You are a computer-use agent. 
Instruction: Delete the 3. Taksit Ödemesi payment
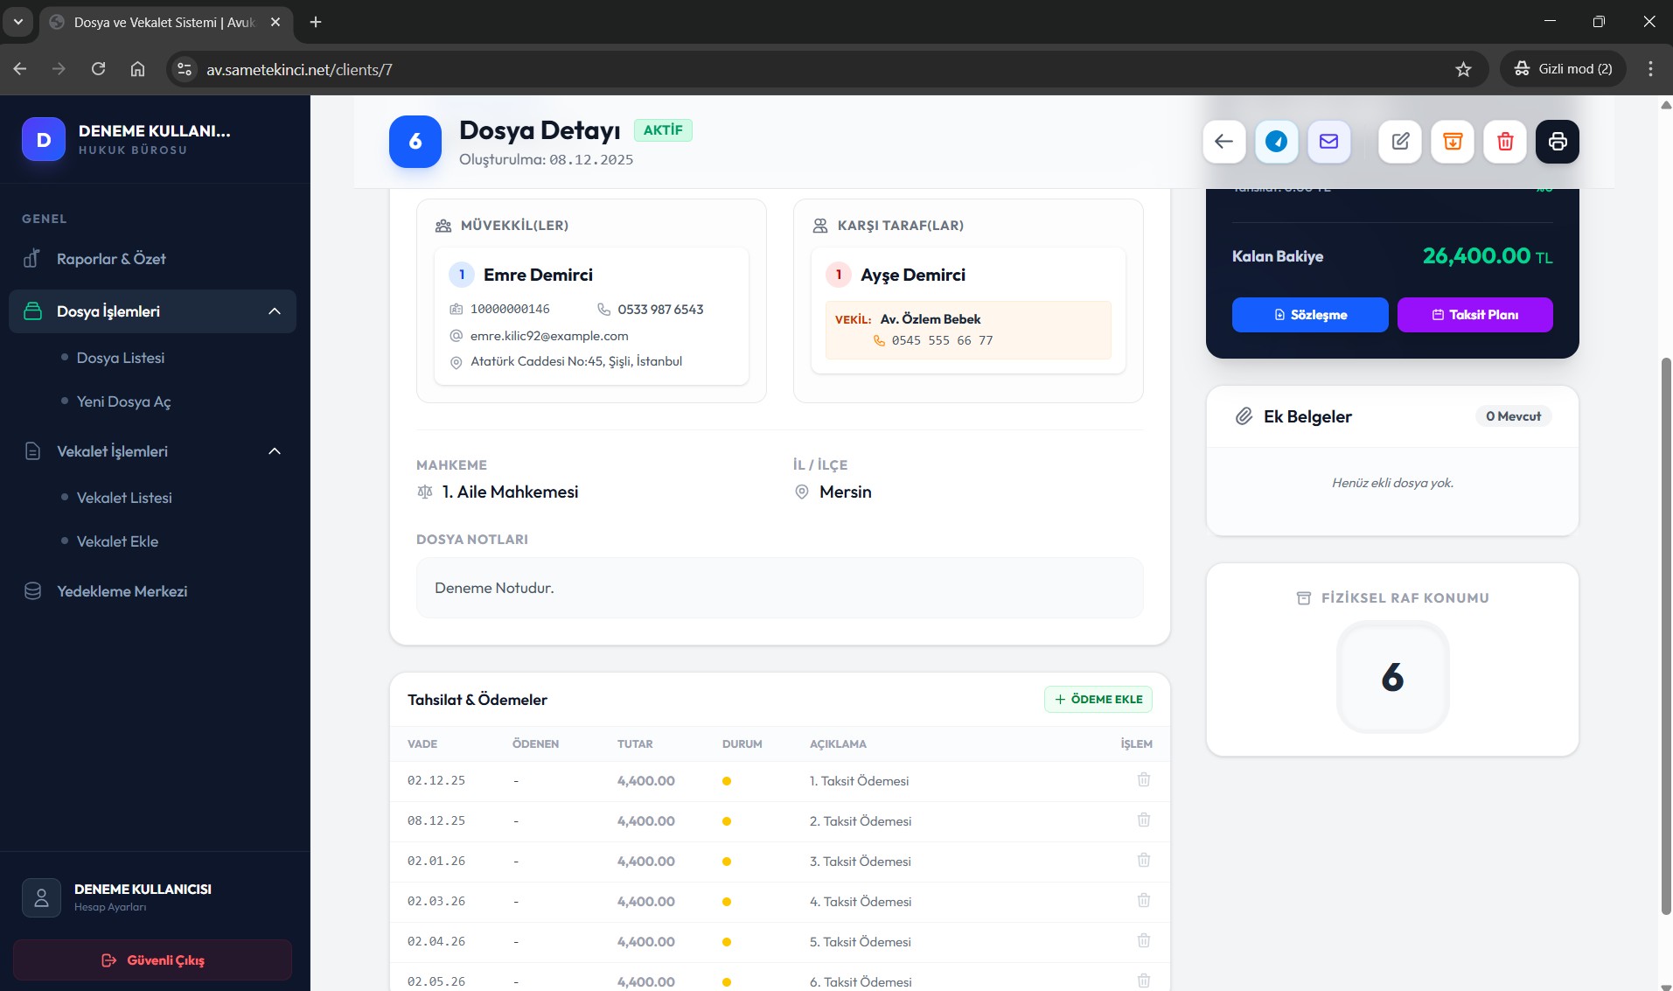coord(1143,861)
